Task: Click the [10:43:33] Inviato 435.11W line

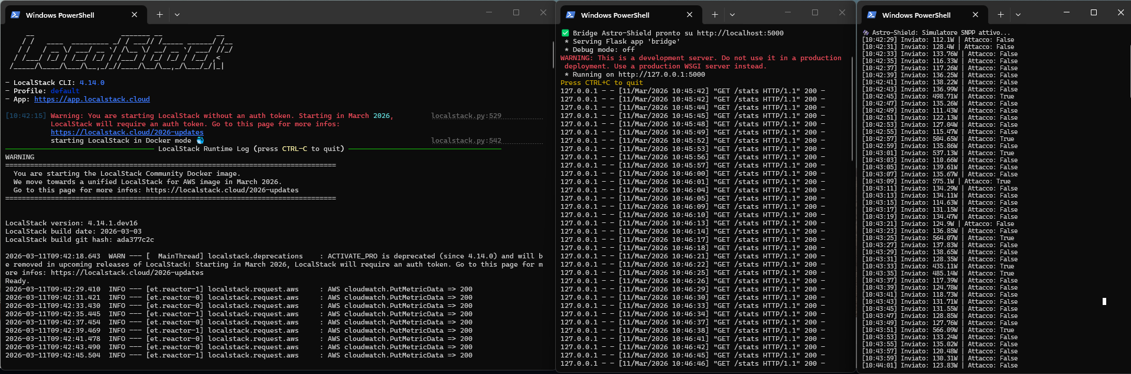Action: pos(938,266)
